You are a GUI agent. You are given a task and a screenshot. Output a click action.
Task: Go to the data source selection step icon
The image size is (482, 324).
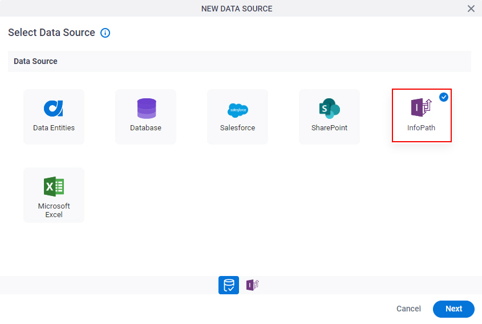tap(229, 285)
